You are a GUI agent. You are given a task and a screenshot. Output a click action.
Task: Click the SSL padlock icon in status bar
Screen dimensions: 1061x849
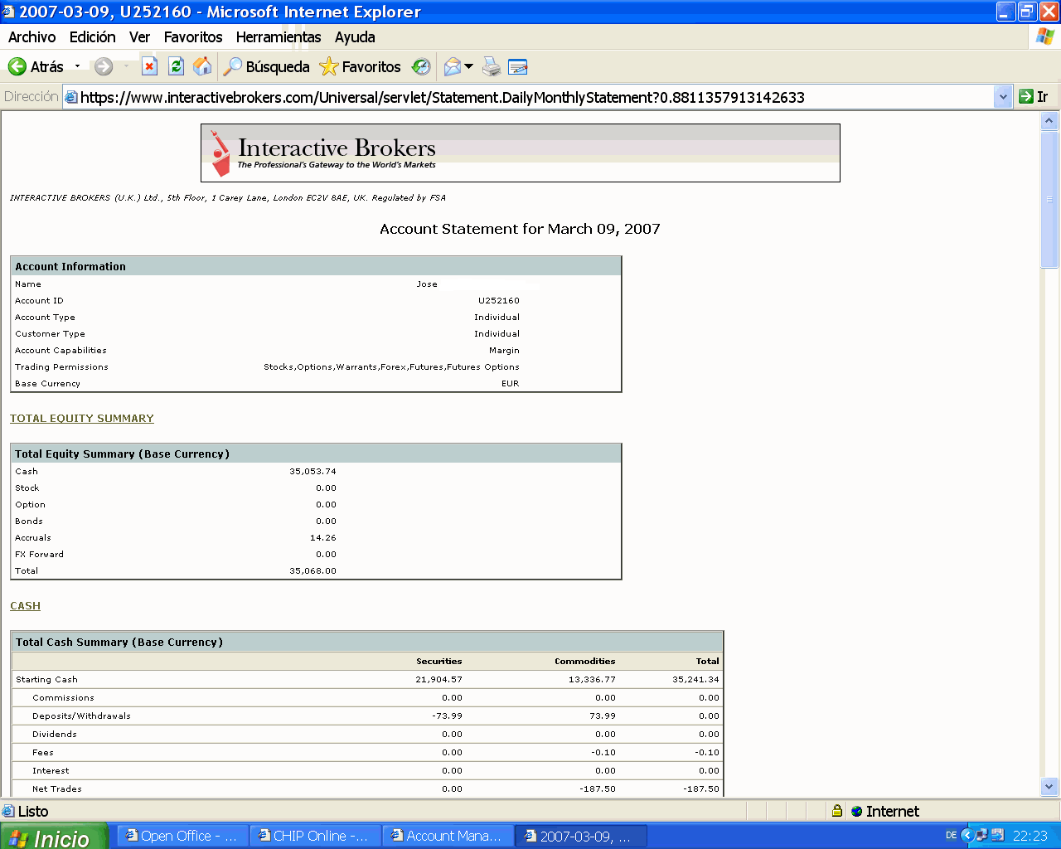[837, 812]
